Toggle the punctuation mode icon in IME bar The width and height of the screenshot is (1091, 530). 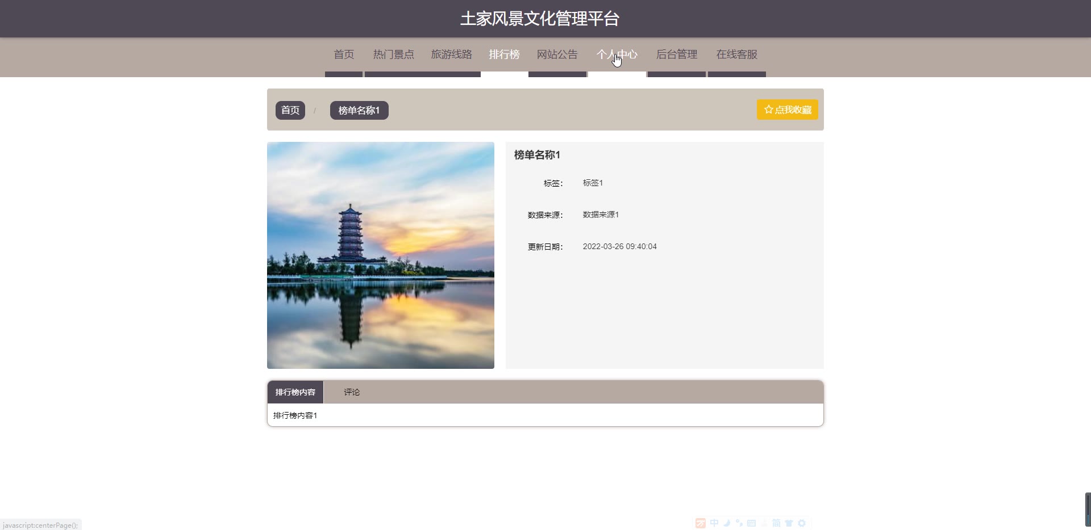click(x=739, y=523)
